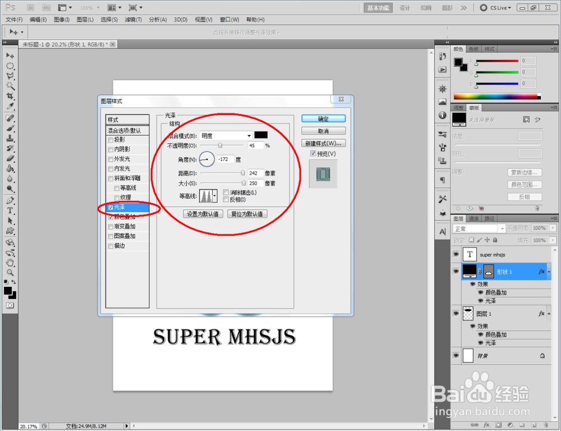Open the layers 不透明度 opacity arrow
Image resolution: width=561 pixels, height=431 pixels.
[x=553, y=228]
